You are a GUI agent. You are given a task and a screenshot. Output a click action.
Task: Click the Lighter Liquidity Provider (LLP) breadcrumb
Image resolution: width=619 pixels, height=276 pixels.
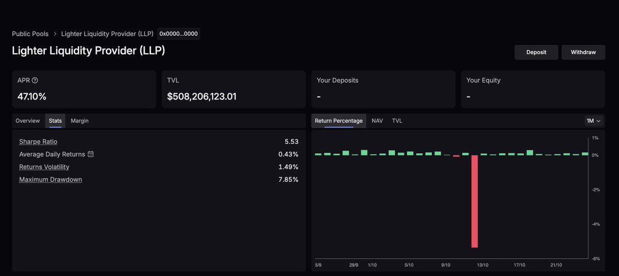pos(107,34)
